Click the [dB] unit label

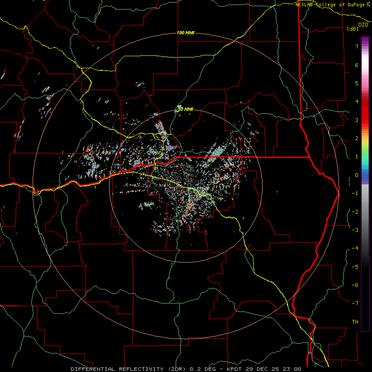(x=353, y=29)
